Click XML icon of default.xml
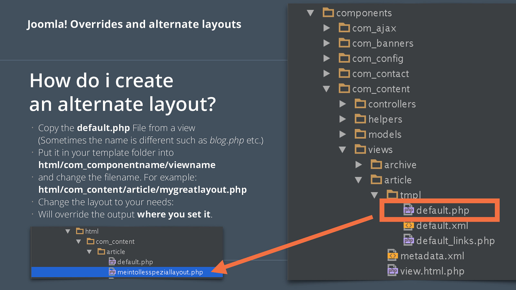 (x=409, y=225)
